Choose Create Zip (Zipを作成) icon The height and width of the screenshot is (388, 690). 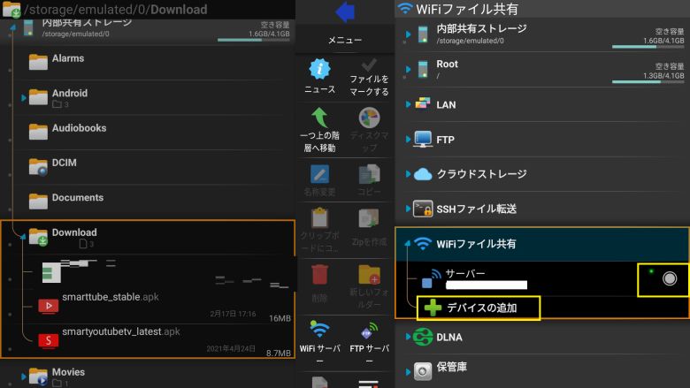point(369,218)
